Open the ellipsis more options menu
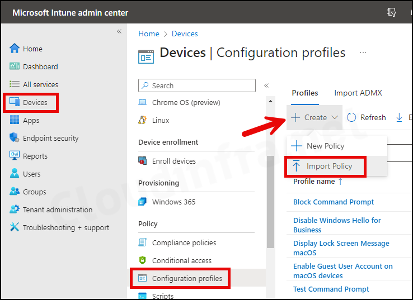 tap(363, 53)
